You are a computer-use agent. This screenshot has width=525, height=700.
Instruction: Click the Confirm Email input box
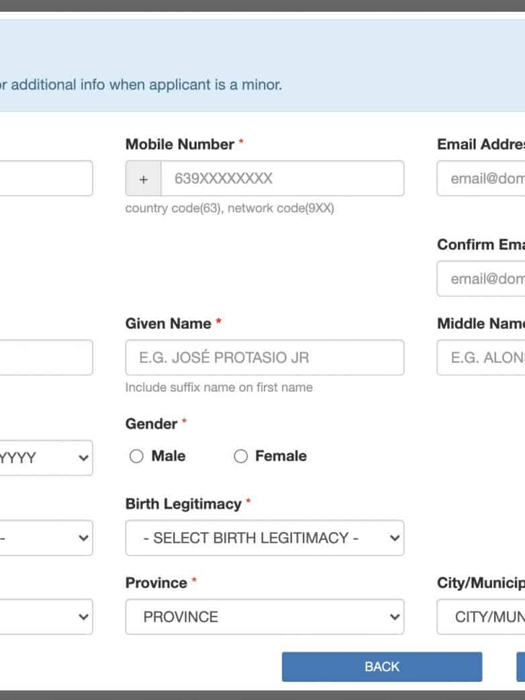click(x=481, y=279)
